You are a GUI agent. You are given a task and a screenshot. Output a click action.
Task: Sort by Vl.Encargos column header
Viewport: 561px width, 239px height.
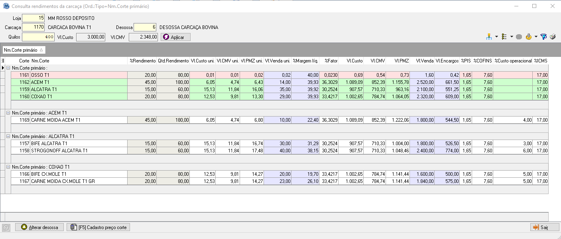tap(447, 61)
